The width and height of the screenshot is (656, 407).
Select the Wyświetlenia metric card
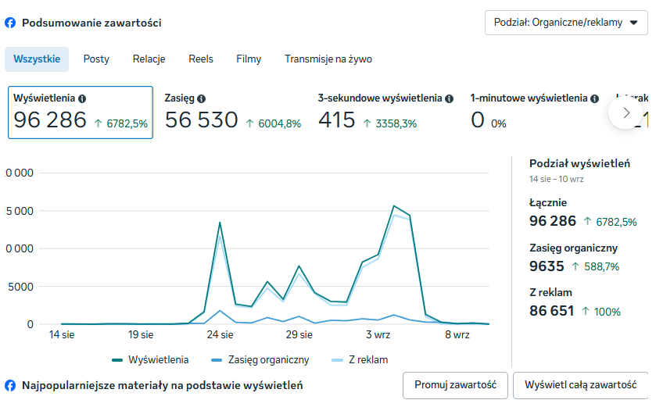click(x=81, y=112)
